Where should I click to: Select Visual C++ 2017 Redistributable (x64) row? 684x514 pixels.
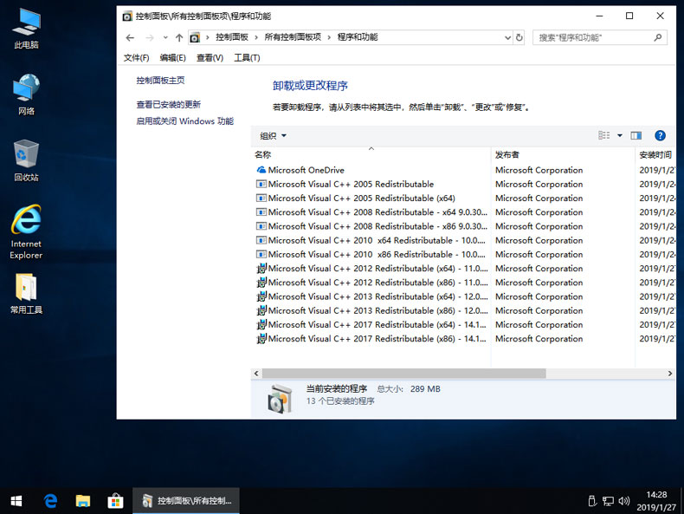coord(465,324)
